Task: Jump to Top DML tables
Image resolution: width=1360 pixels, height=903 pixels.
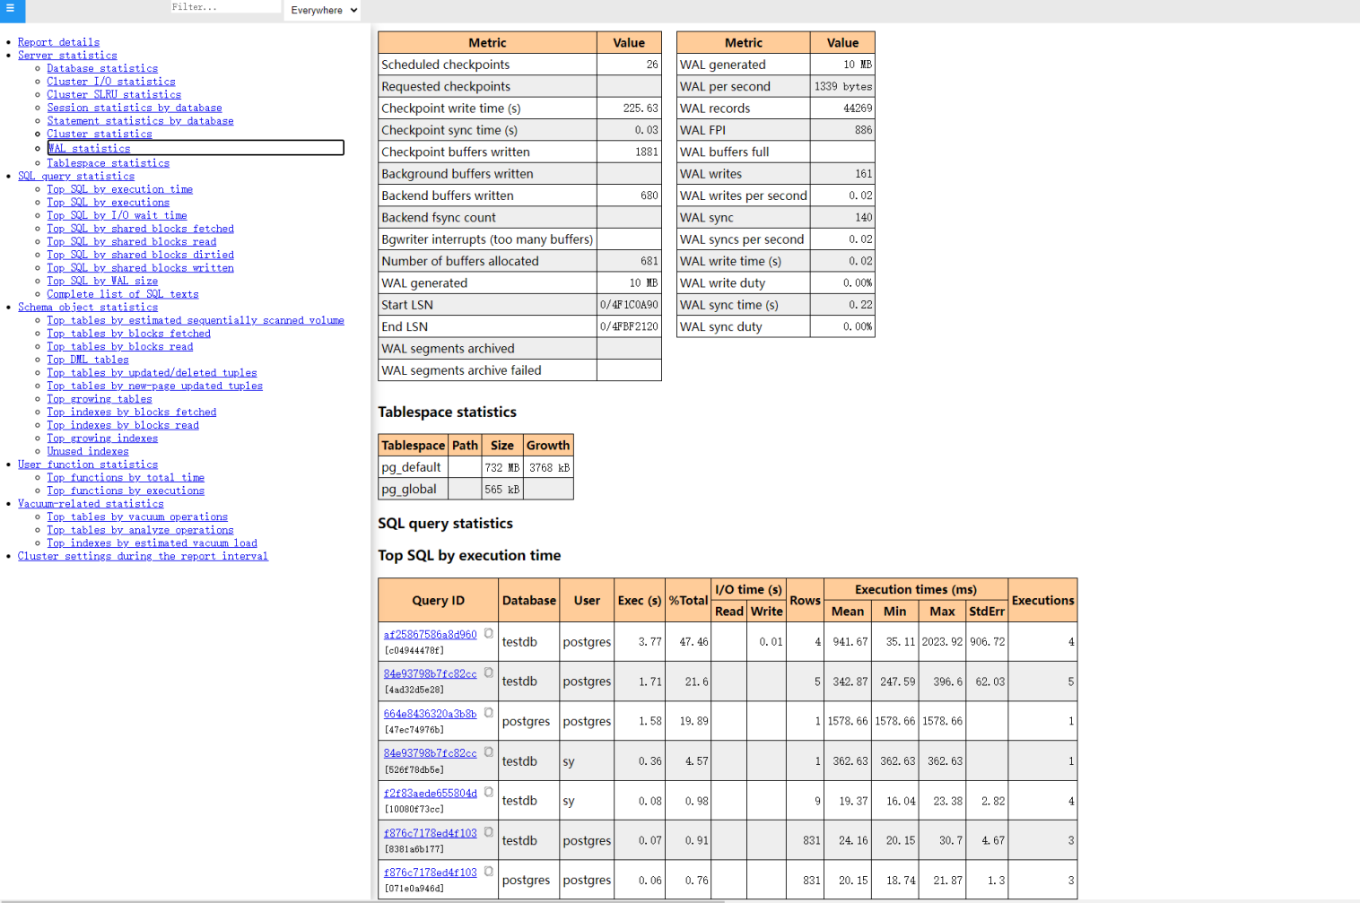Action: coord(88,360)
